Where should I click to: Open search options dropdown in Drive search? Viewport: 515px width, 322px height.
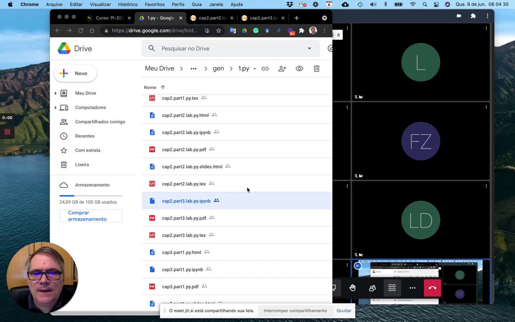click(309, 48)
